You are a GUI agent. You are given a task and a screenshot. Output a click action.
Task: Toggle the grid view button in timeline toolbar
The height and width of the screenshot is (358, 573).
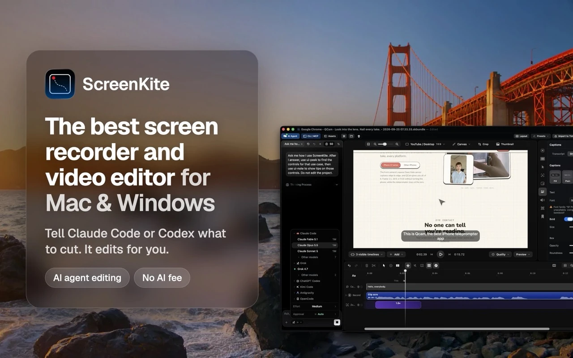(429, 265)
